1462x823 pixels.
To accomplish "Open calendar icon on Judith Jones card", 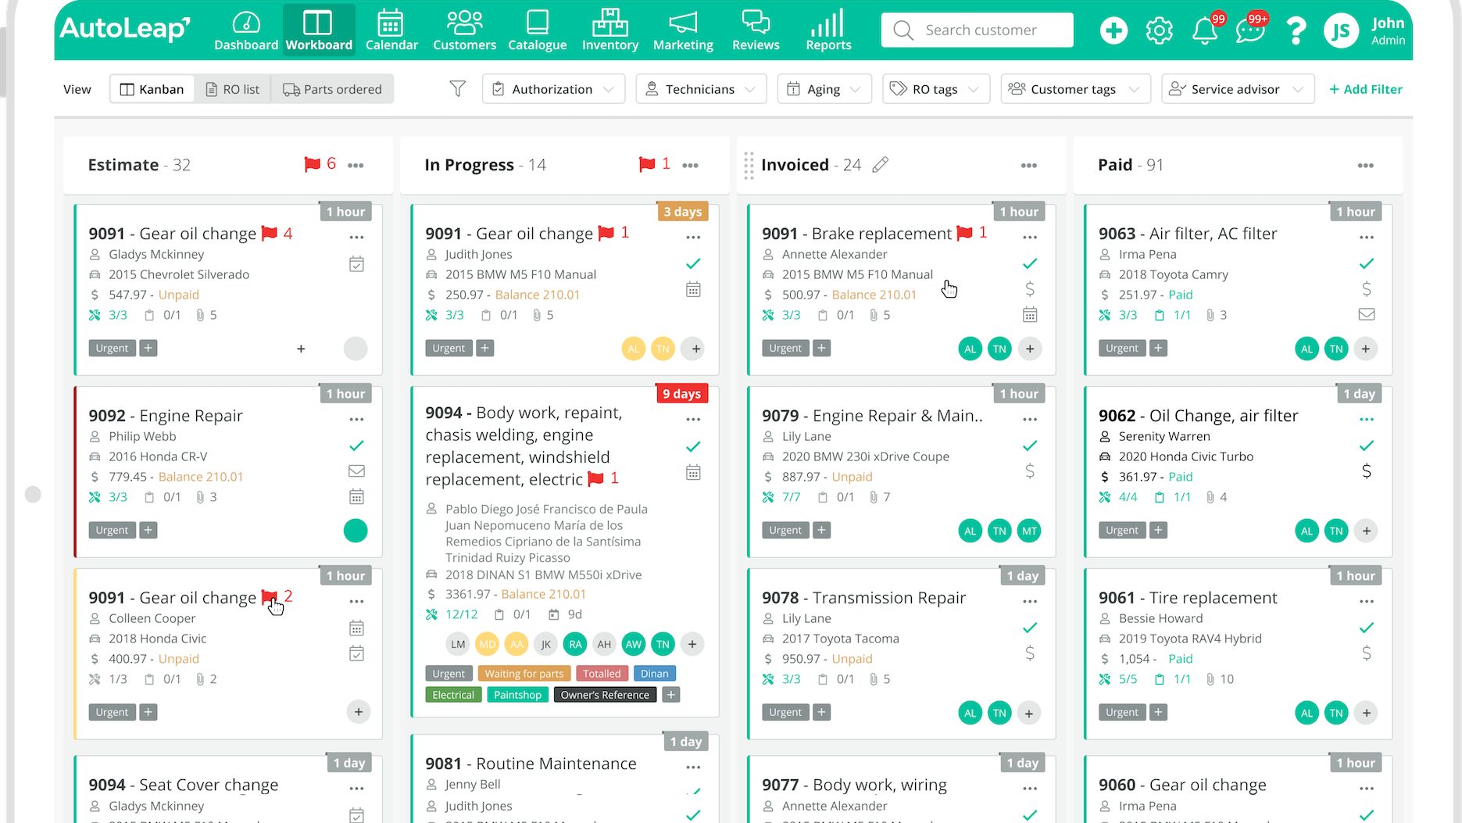I will click(693, 289).
